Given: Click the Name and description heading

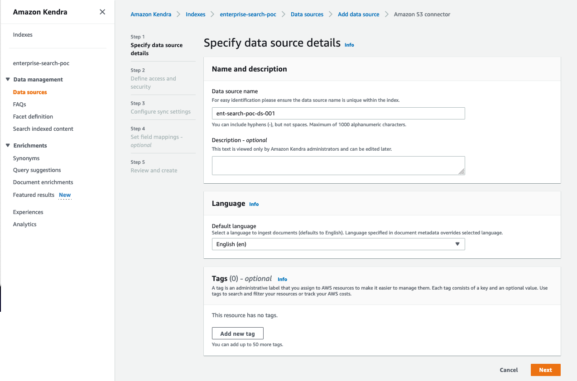Looking at the screenshot, I should pyautogui.click(x=250, y=69).
